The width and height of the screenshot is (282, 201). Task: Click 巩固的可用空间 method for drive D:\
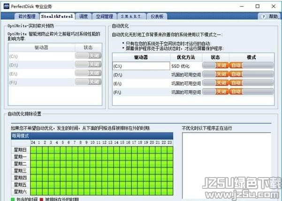click(x=186, y=74)
